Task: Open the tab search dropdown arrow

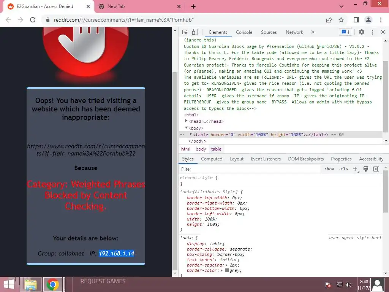Action: [x=342, y=6]
